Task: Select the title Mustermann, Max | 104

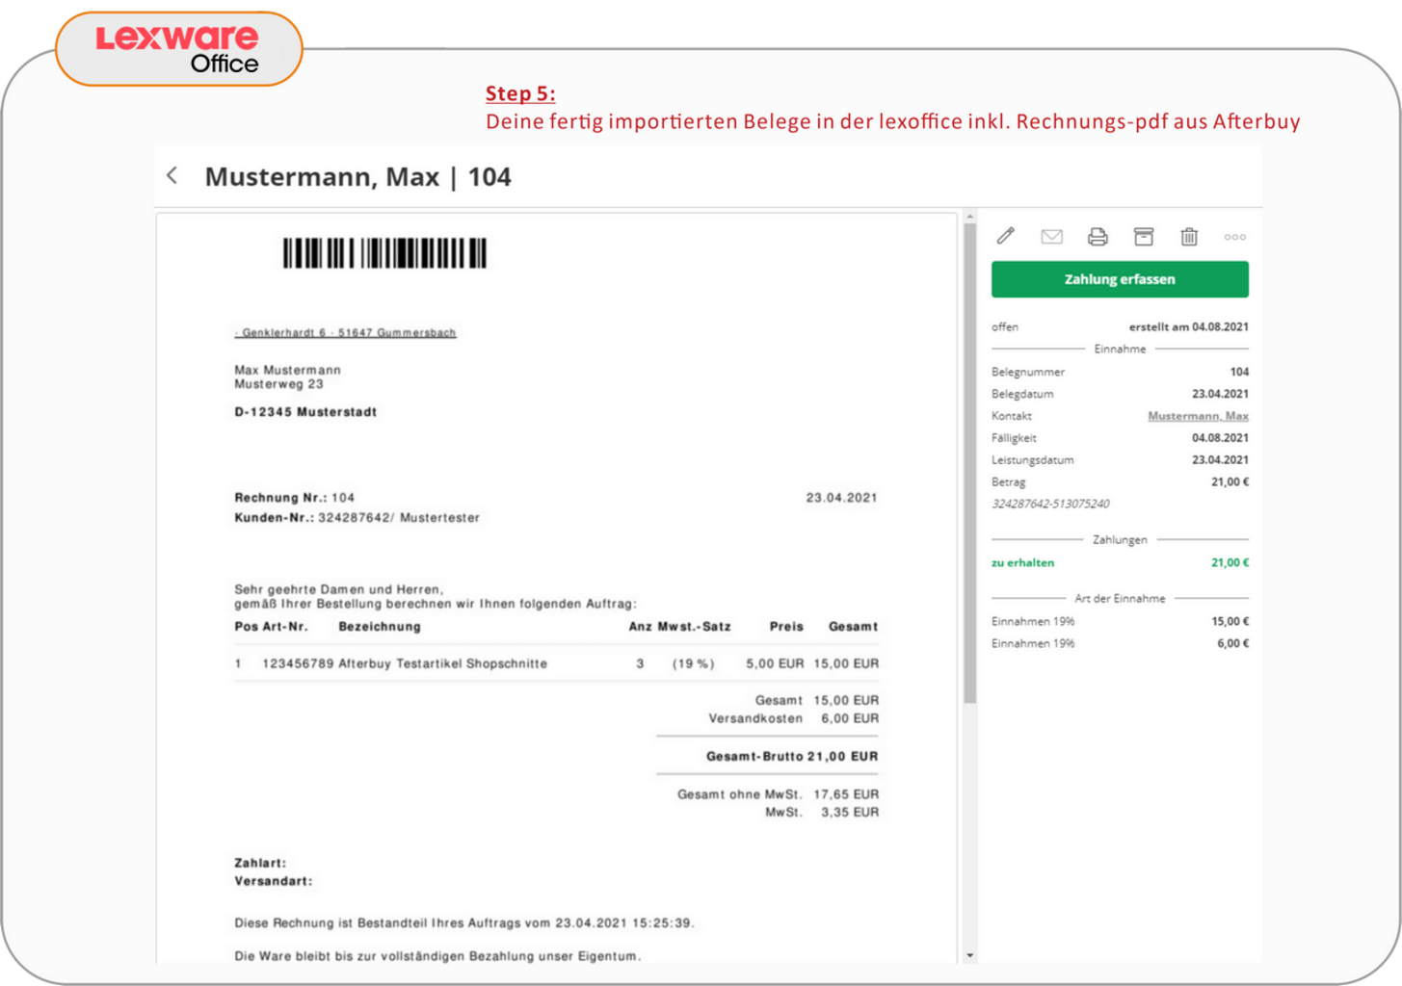Action: tap(357, 177)
